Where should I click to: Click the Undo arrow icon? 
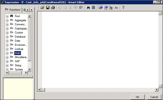click(60, 8)
